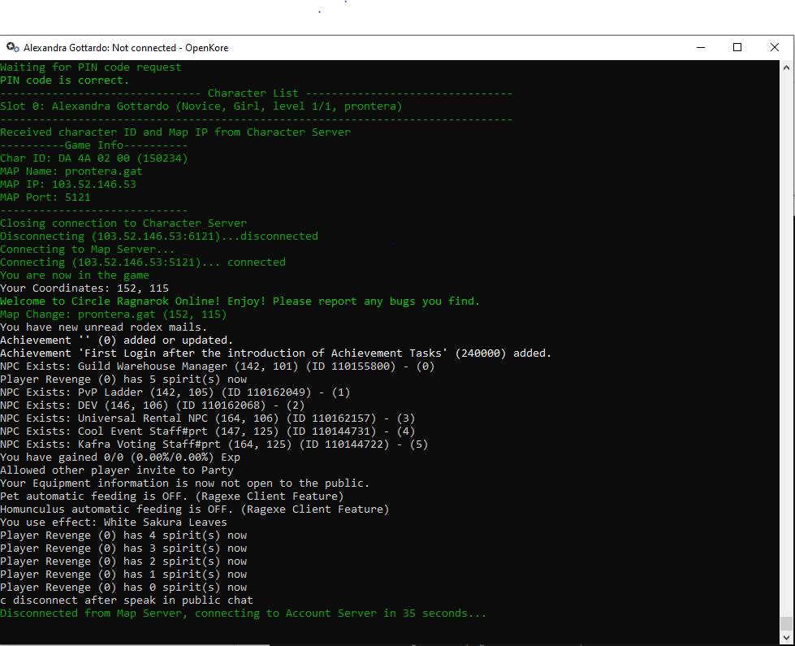Click the OpenKore gear icon in the title bar
795x646 pixels.
(13, 47)
